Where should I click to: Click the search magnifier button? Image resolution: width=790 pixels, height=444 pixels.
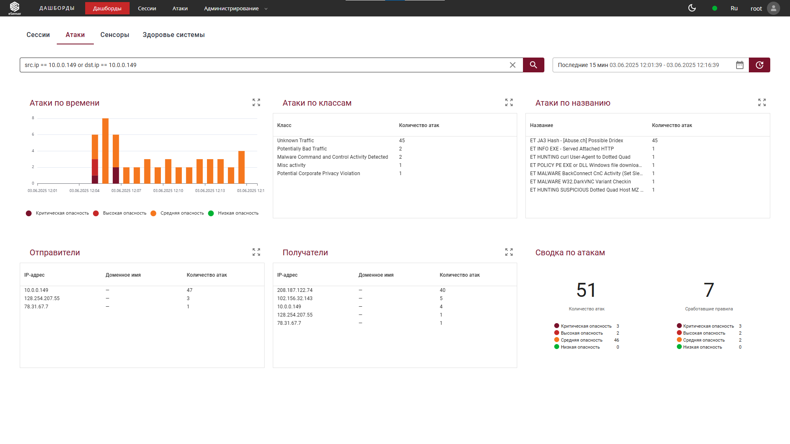pos(533,65)
